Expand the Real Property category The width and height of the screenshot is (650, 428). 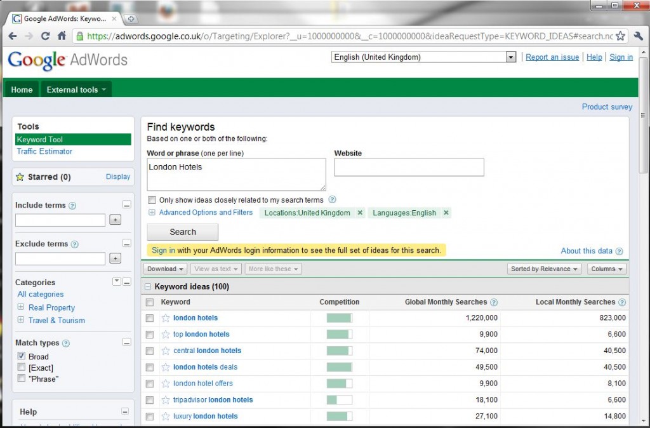click(20, 307)
